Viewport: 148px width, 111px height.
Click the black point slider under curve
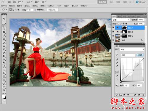tap(121, 82)
